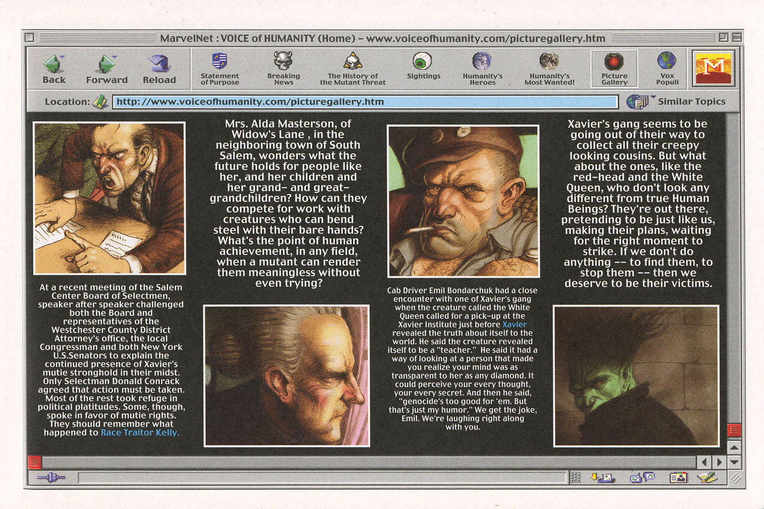Click the status bar progress field
The image size is (764, 509).
(x=322, y=478)
